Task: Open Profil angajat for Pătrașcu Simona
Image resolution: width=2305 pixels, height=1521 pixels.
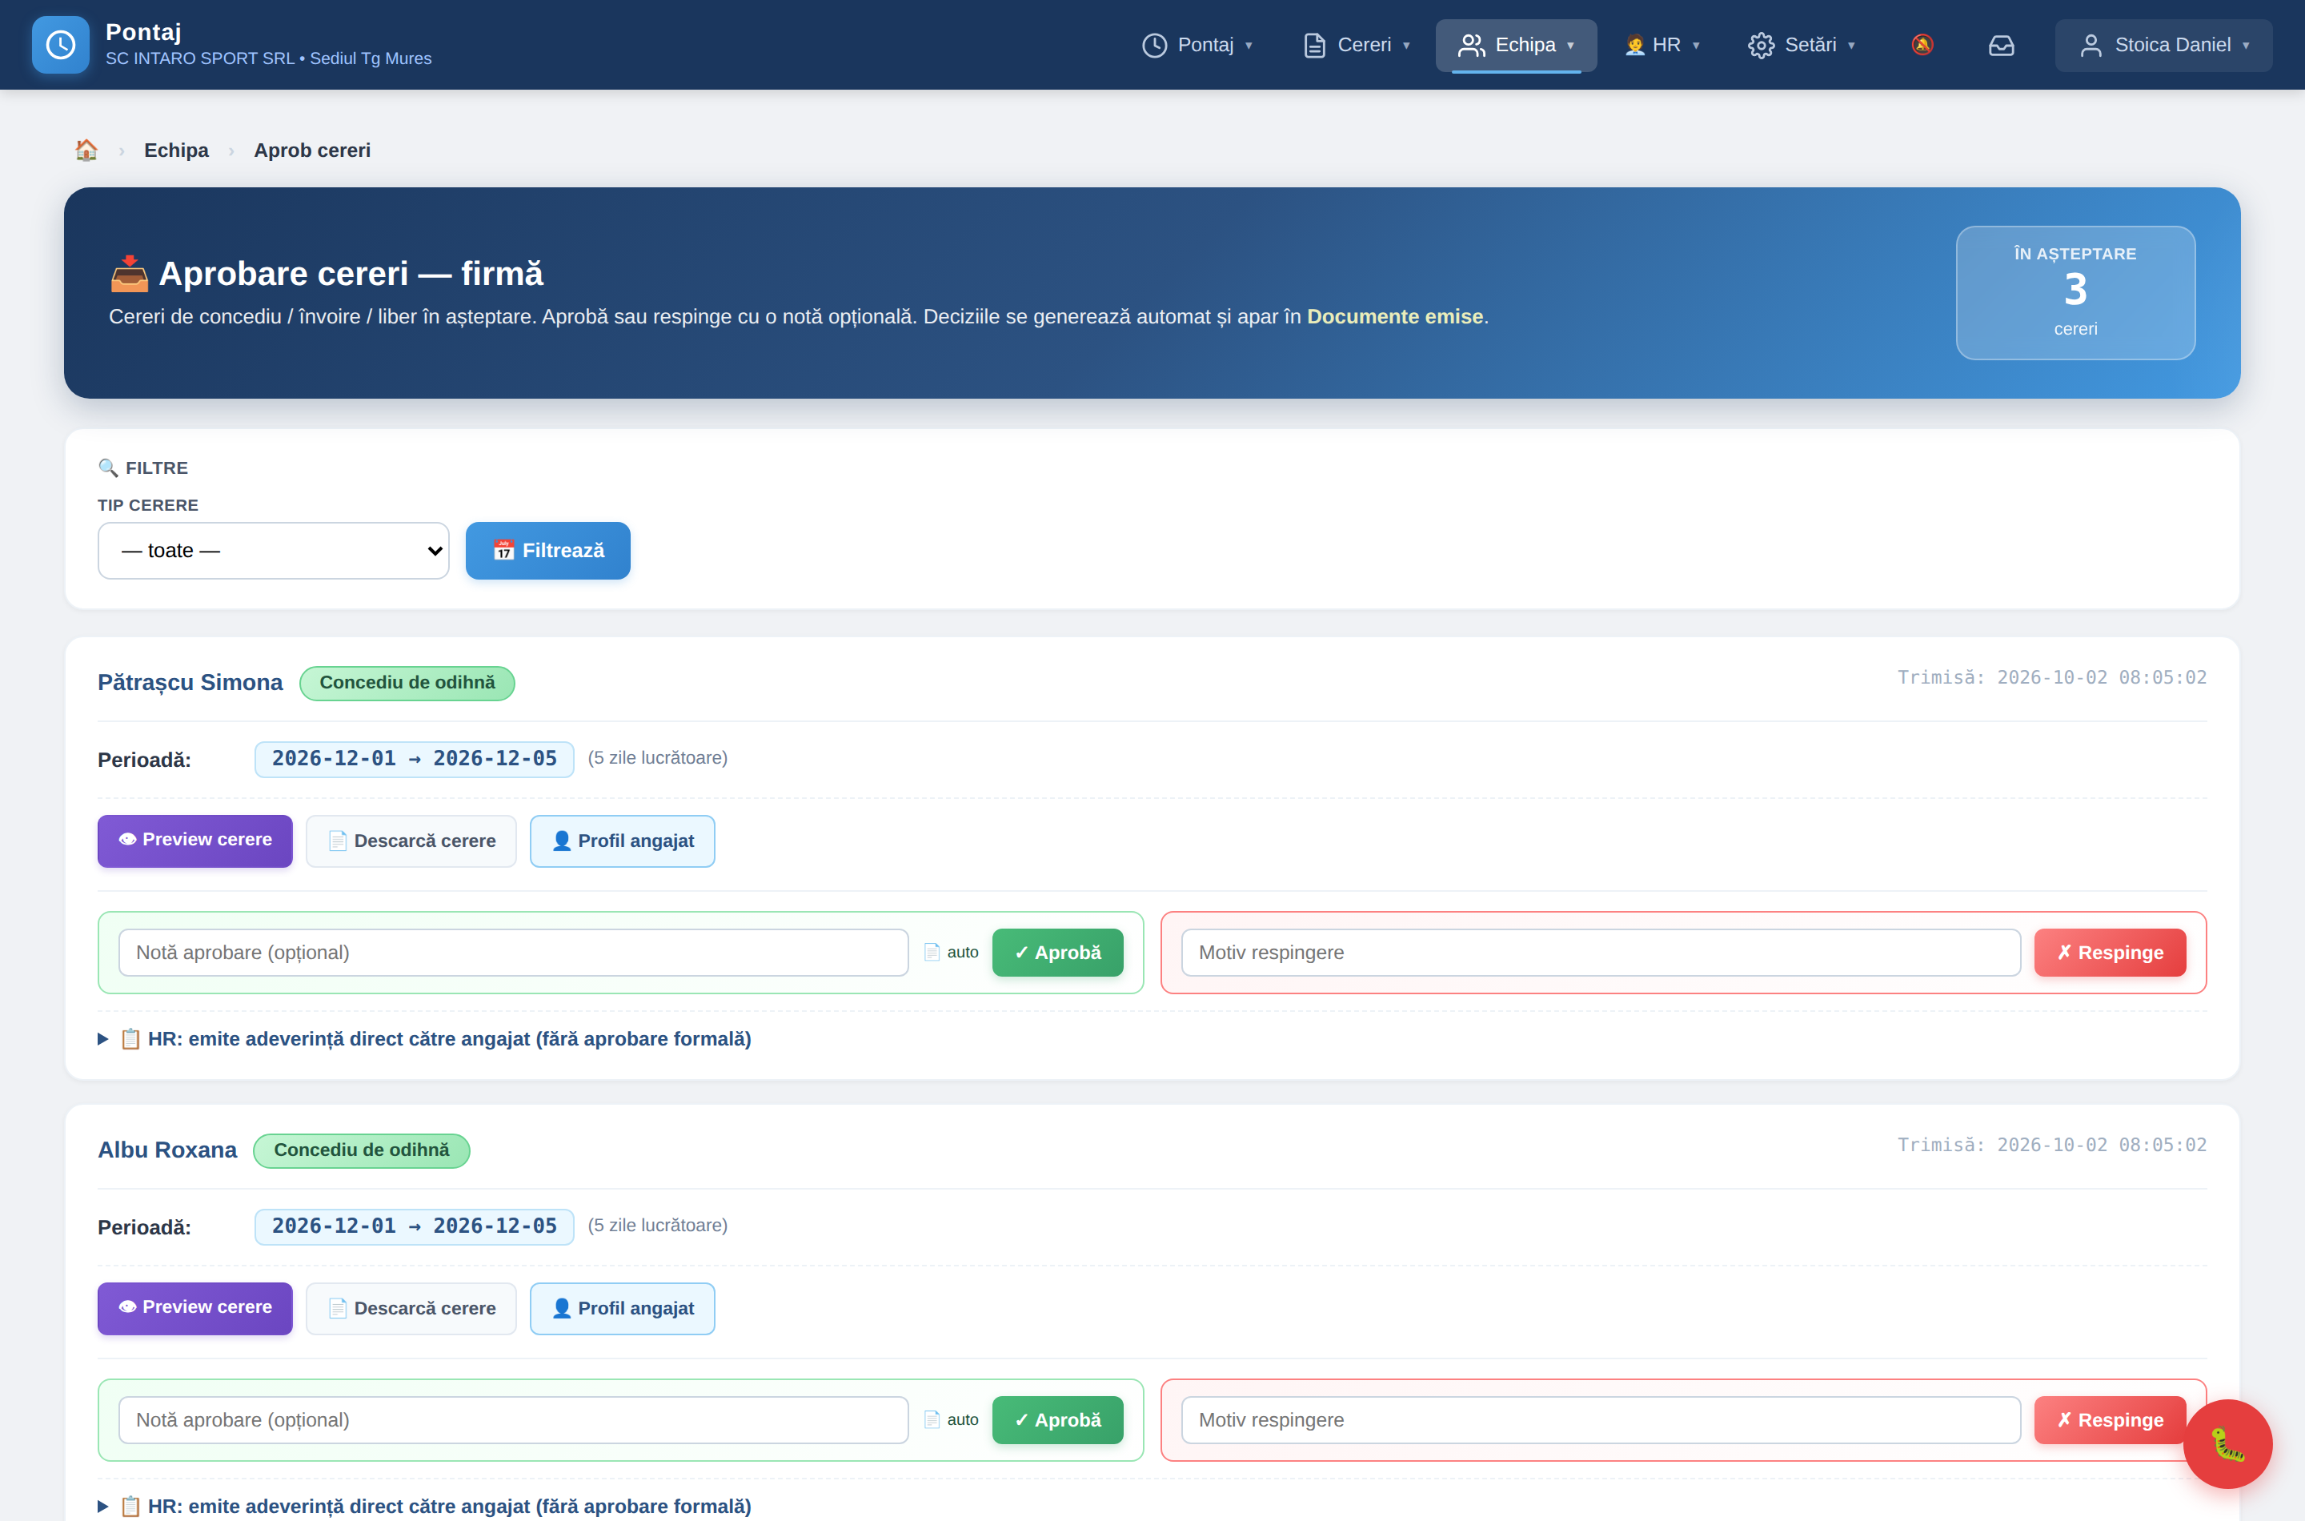Action: coord(623,841)
